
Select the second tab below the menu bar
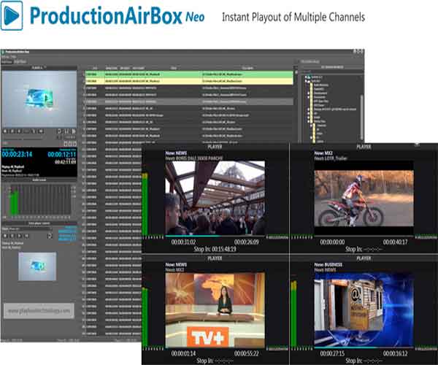pos(20,61)
